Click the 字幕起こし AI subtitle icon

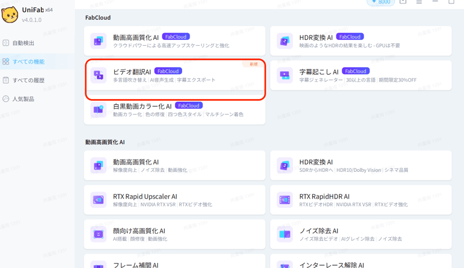(x=285, y=75)
